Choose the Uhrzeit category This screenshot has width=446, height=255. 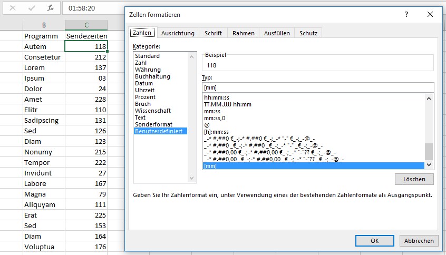coord(144,90)
